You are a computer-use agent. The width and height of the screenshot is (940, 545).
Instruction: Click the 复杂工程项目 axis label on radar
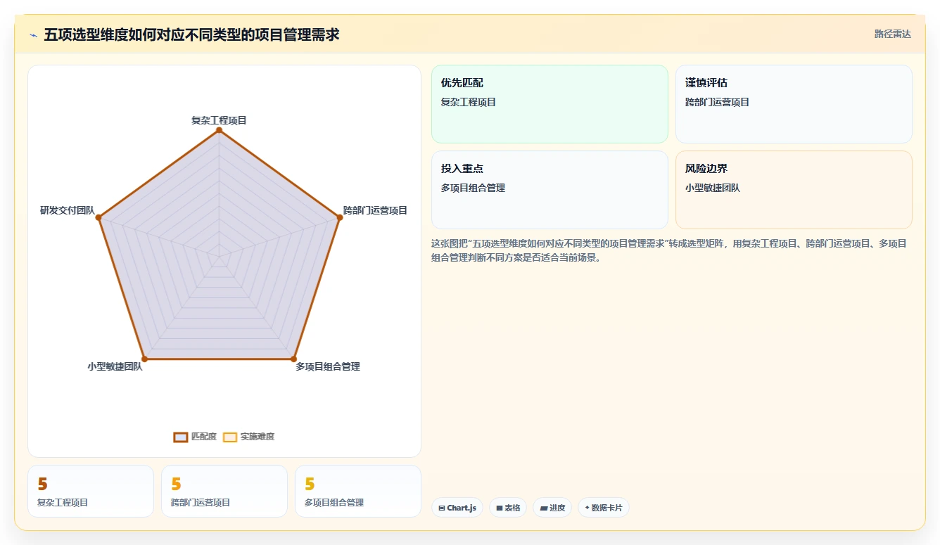pos(219,120)
